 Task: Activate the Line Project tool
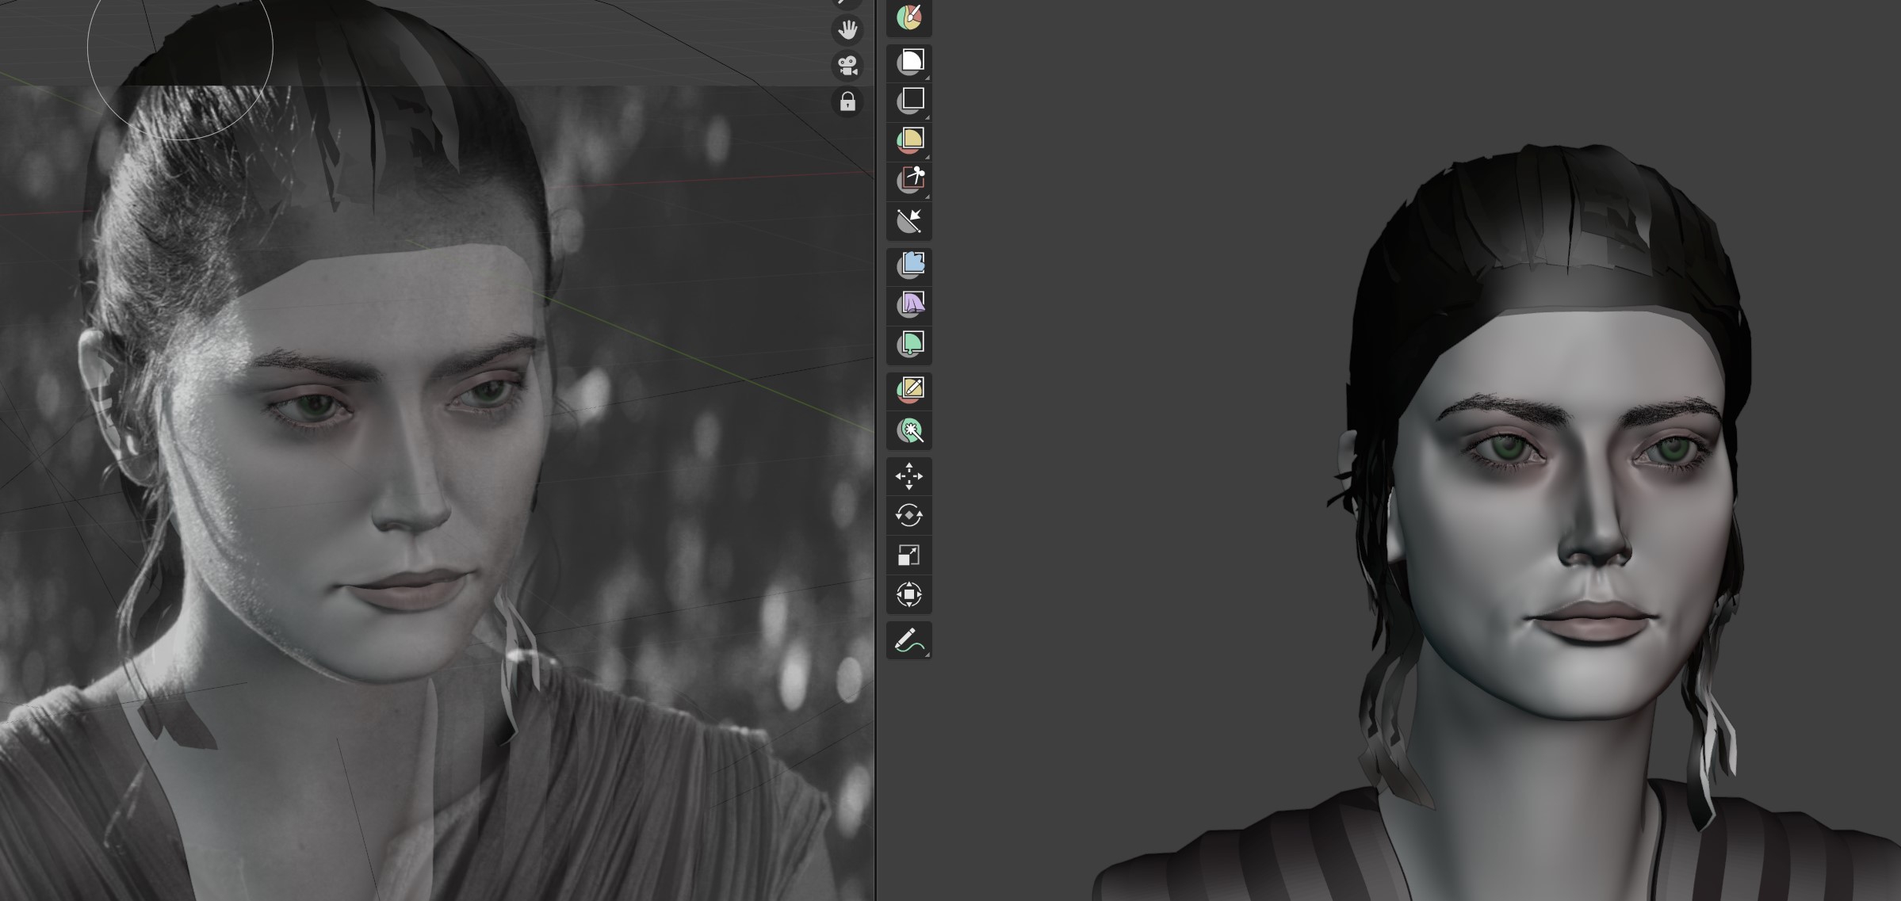click(x=909, y=220)
